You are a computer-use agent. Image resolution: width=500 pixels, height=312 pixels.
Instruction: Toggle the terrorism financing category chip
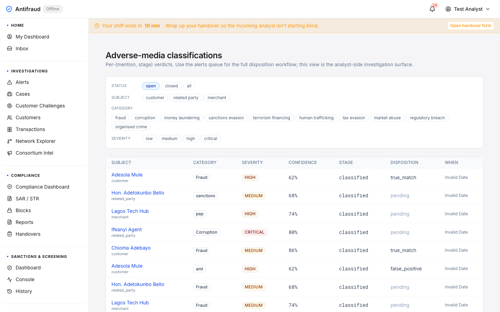[272, 118]
